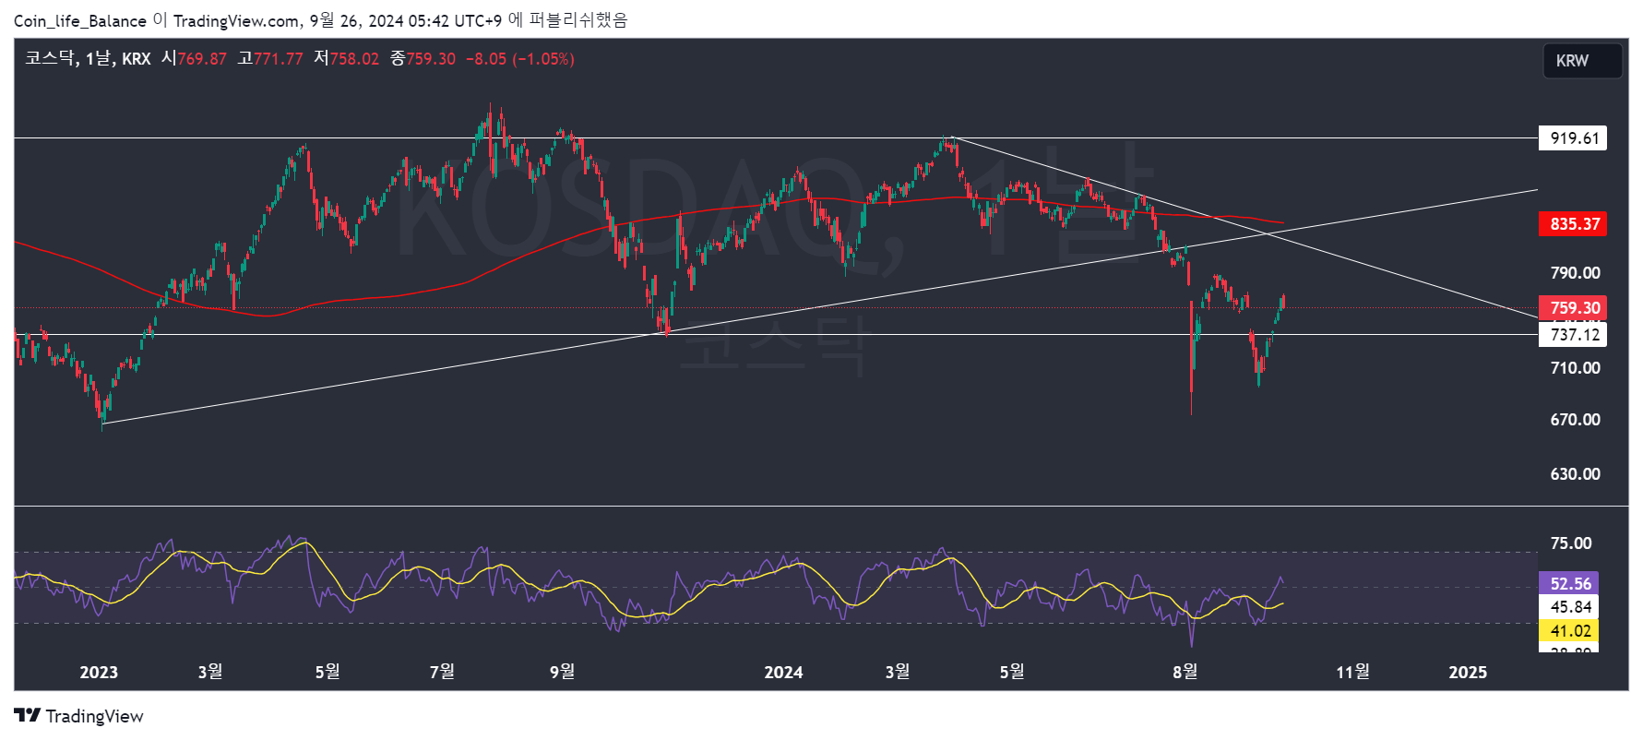Viewport: 1643px width, 740px height.
Task: Click the 670.00 axis value
Action: point(1575,420)
